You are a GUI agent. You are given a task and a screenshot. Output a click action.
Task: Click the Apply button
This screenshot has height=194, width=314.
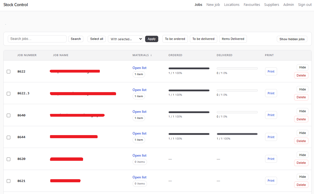tap(152, 39)
